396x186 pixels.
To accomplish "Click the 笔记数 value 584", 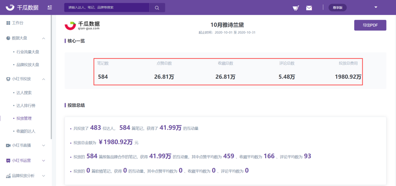I will coord(103,77).
